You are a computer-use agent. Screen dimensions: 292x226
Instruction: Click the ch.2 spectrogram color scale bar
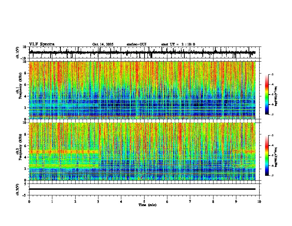tap(267, 155)
